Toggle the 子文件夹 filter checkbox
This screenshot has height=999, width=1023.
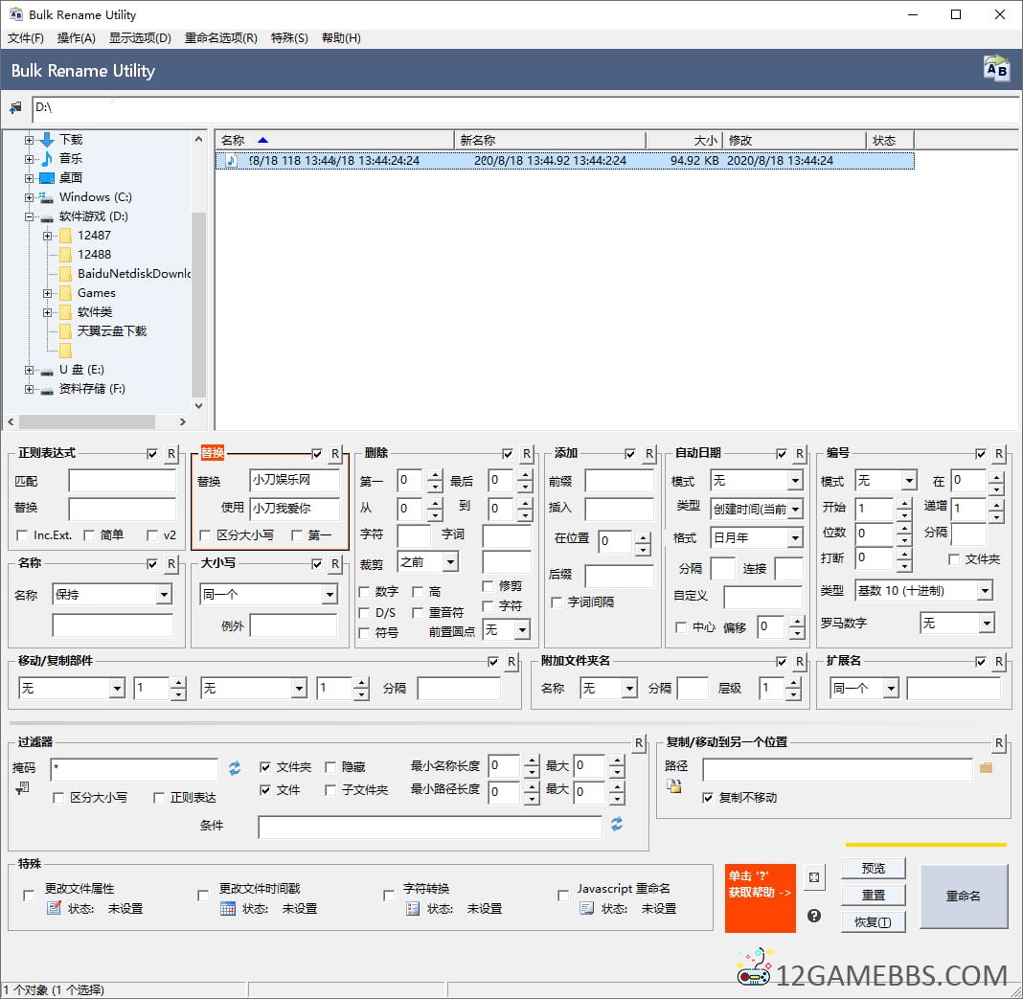330,790
